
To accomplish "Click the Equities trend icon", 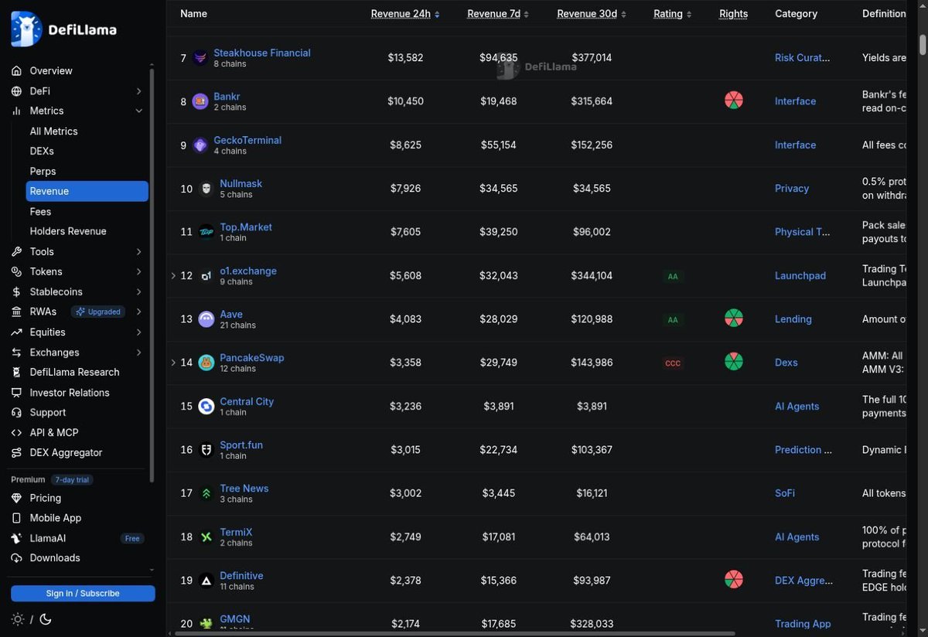I will point(16,332).
